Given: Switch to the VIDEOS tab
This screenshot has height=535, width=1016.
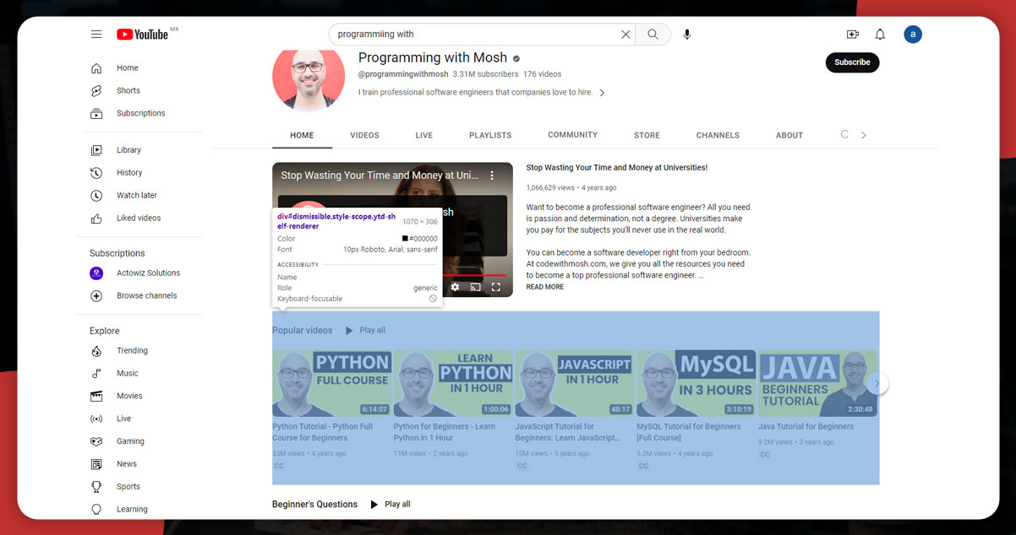Looking at the screenshot, I should pos(364,135).
